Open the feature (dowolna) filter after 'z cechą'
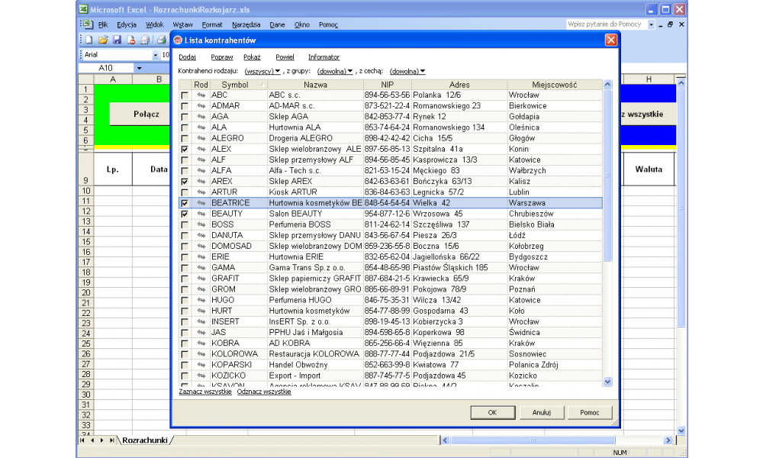 407,71
